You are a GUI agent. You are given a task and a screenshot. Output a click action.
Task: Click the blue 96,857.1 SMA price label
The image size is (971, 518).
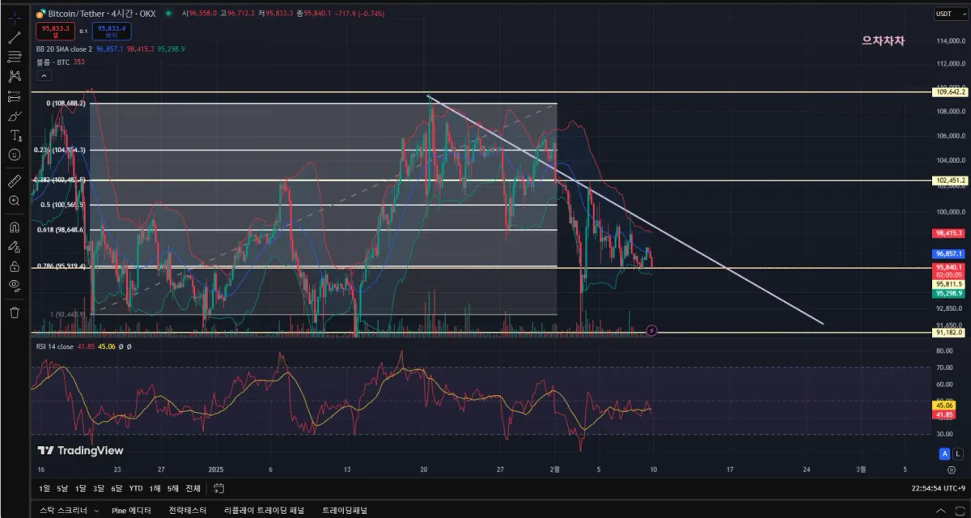pyautogui.click(x=948, y=253)
